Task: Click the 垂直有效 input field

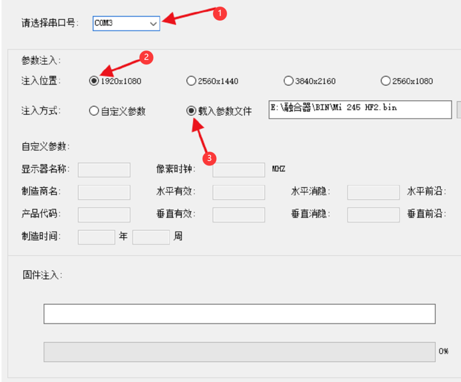Action: [239, 215]
